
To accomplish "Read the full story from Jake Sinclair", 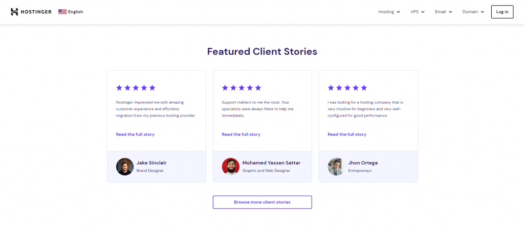I will [135, 134].
